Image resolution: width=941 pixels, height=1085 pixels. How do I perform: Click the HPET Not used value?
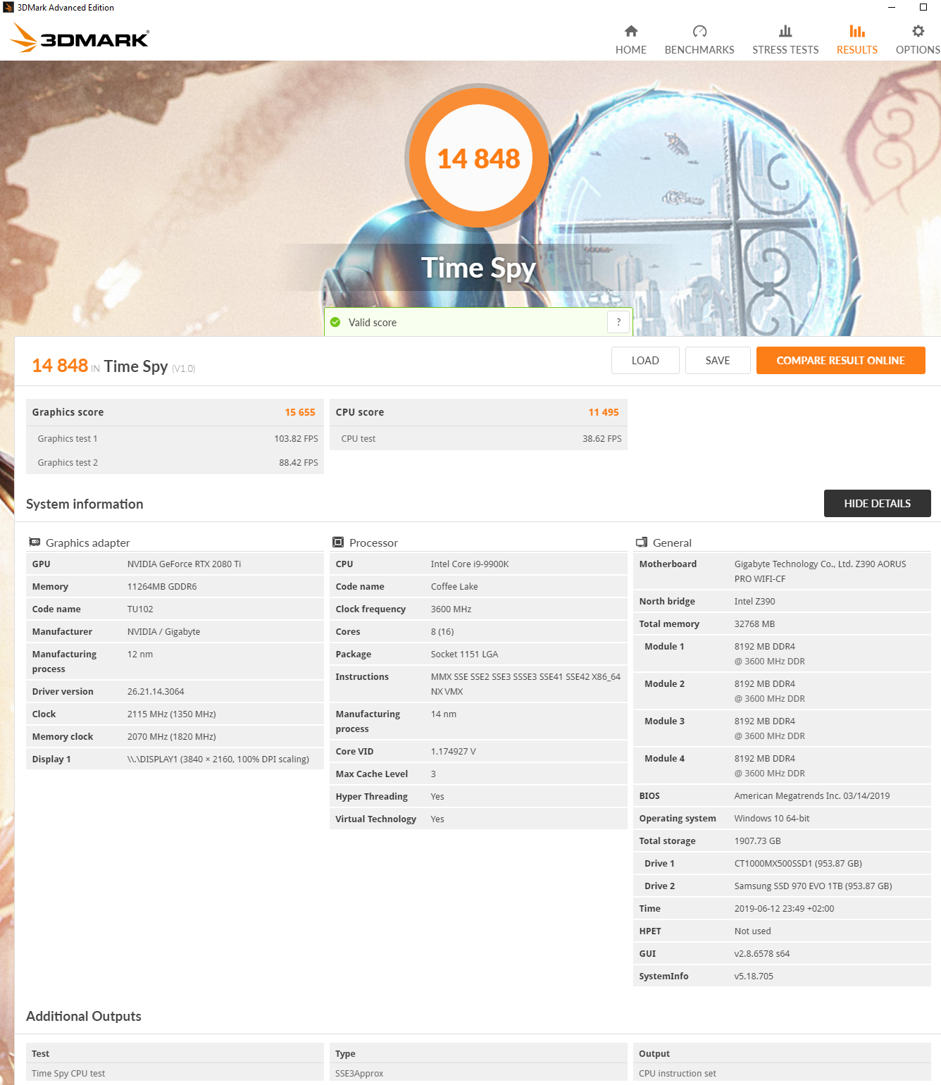(x=752, y=931)
